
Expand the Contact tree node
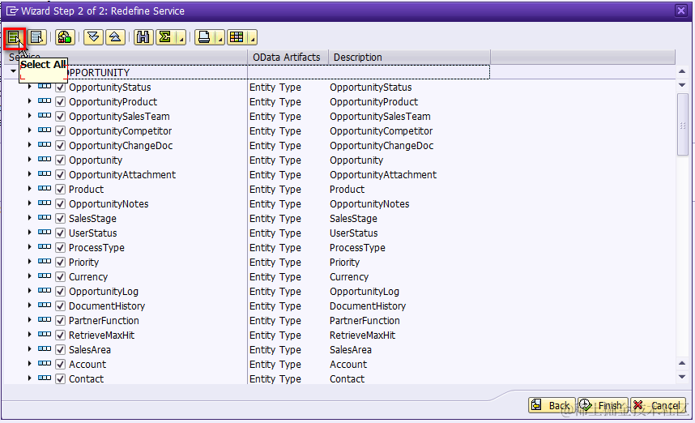(x=29, y=378)
